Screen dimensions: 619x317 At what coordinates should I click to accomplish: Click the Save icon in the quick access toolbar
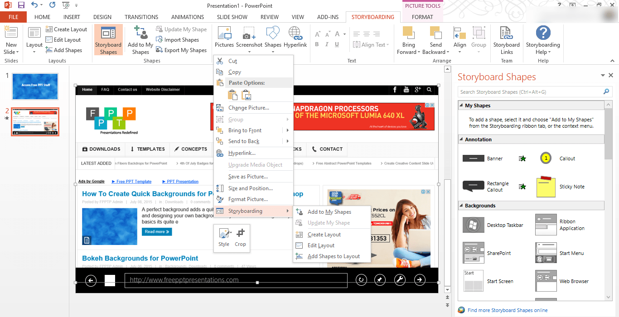pyautogui.click(x=21, y=5)
